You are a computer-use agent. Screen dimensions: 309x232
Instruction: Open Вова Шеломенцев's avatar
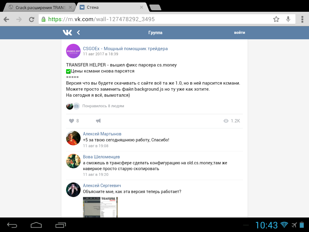(73, 161)
